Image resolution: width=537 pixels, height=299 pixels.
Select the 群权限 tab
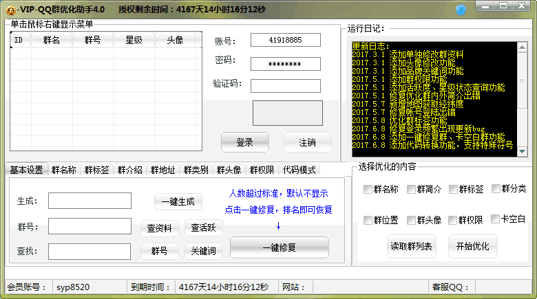point(262,170)
